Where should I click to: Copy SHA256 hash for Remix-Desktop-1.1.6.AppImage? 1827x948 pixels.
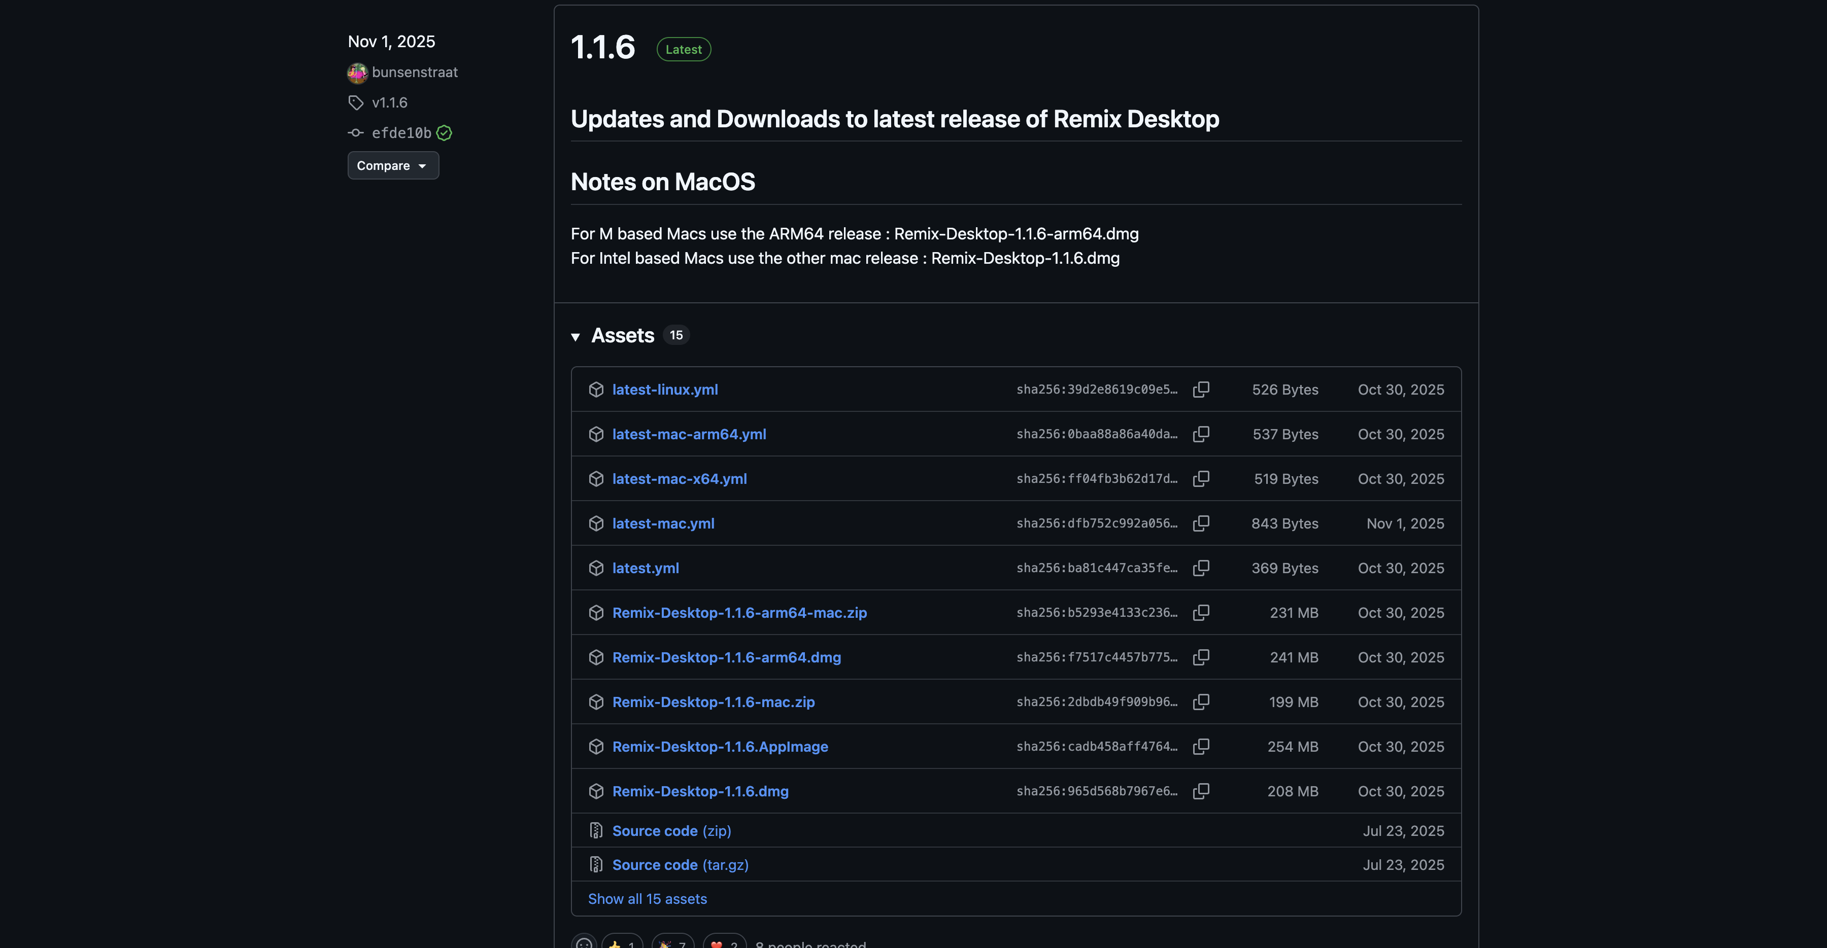tap(1201, 747)
